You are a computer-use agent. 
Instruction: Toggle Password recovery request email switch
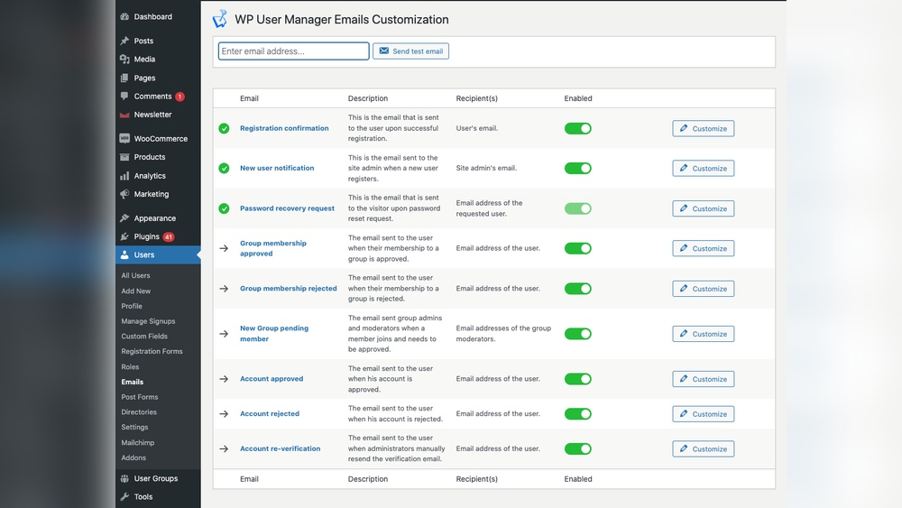[577, 208]
